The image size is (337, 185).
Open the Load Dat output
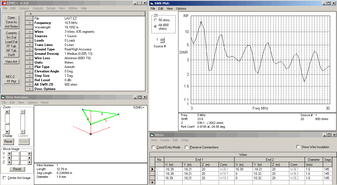[11, 42]
